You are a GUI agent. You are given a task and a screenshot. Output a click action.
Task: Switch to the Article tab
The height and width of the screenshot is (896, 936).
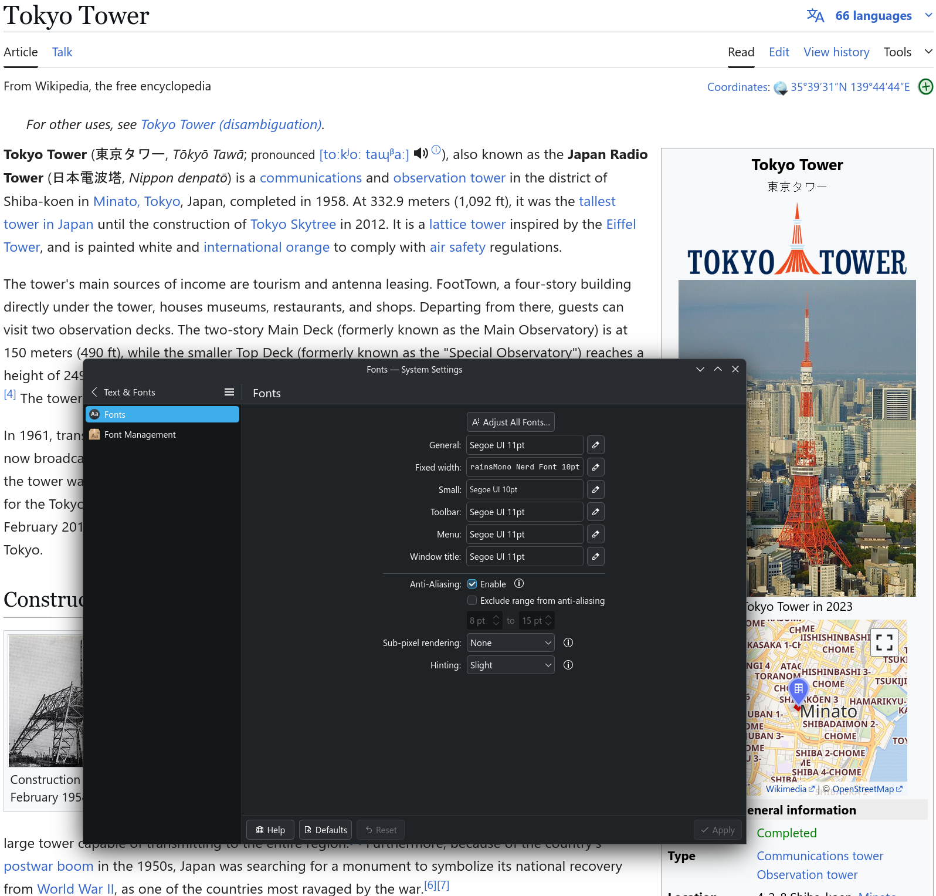pos(21,52)
